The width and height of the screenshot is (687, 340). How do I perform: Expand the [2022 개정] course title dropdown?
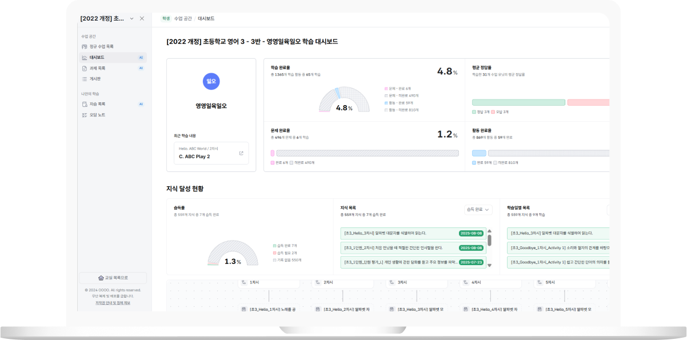[131, 19]
